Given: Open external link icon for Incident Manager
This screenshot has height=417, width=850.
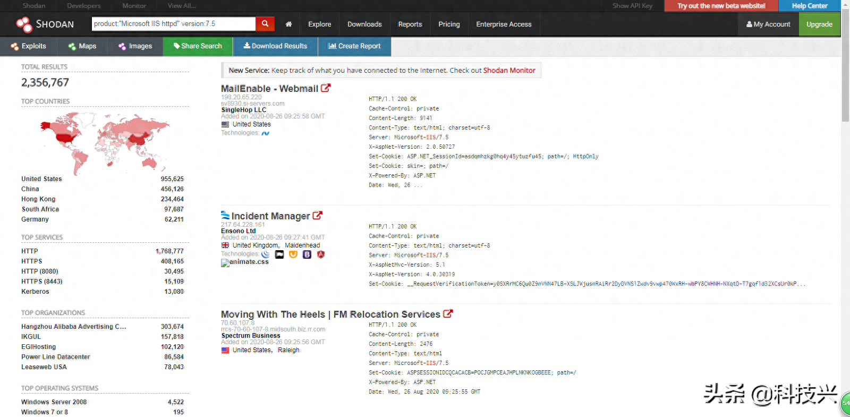Looking at the screenshot, I should (x=318, y=216).
